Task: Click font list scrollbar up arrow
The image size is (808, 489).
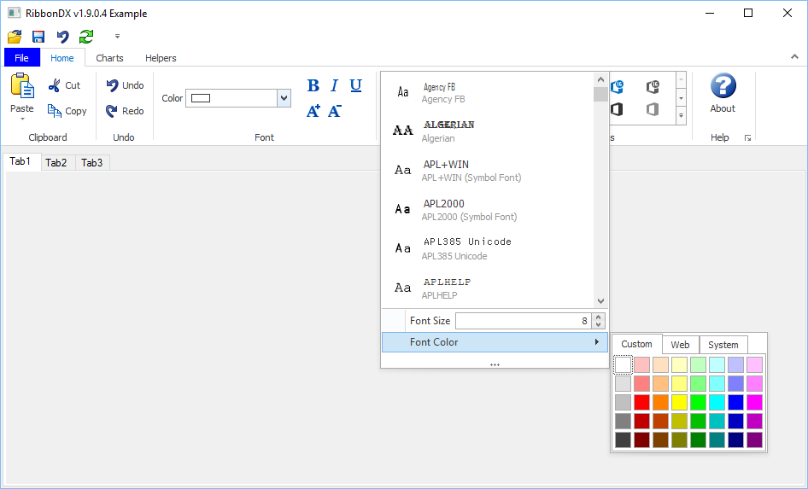Action: point(600,79)
